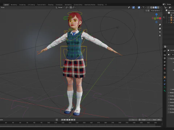Image resolution: width=174 pixels, height=130 pixels.
Task: Jump to the last frame of the timeline
Action: (74, 120)
